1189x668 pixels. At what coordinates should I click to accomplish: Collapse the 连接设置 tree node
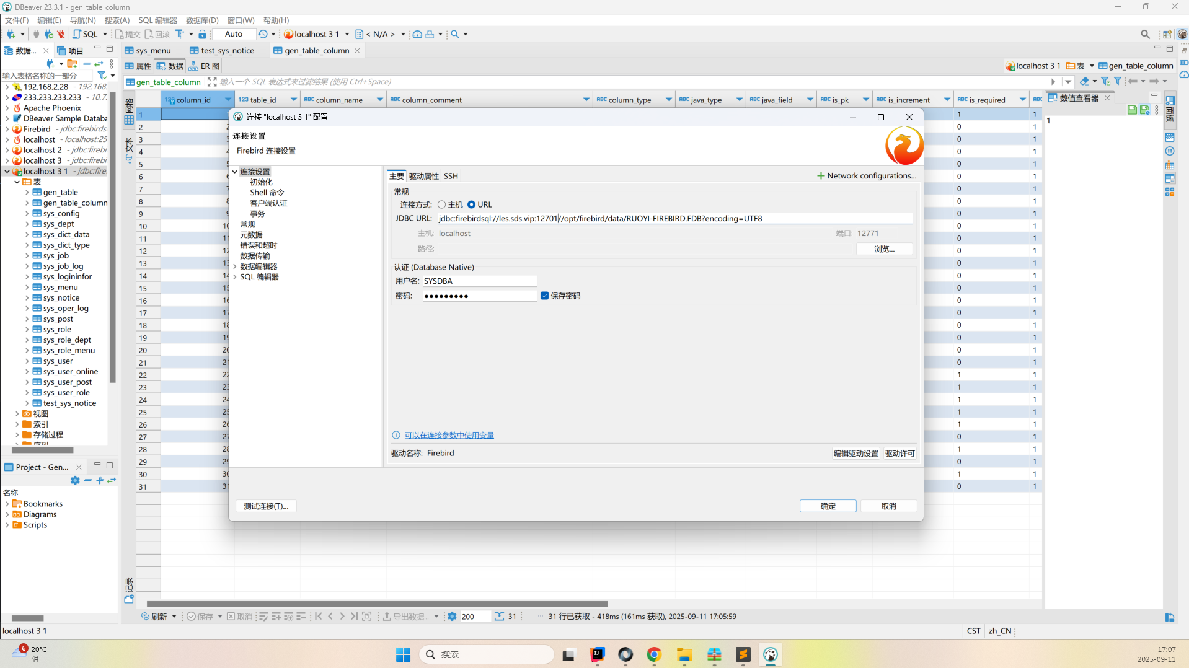pos(235,172)
